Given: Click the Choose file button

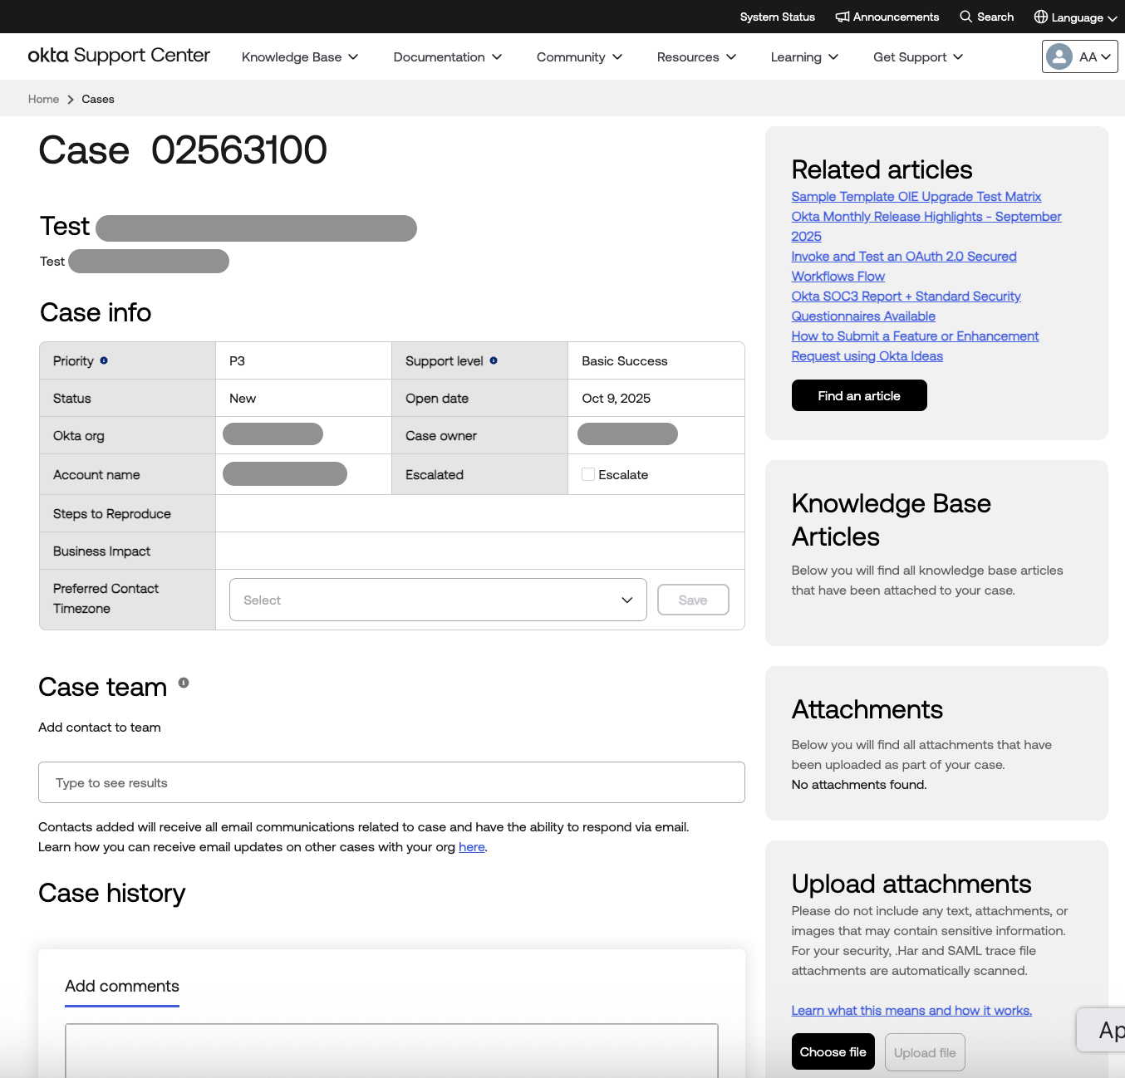Looking at the screenshot, I should (x=833, y=1051).
